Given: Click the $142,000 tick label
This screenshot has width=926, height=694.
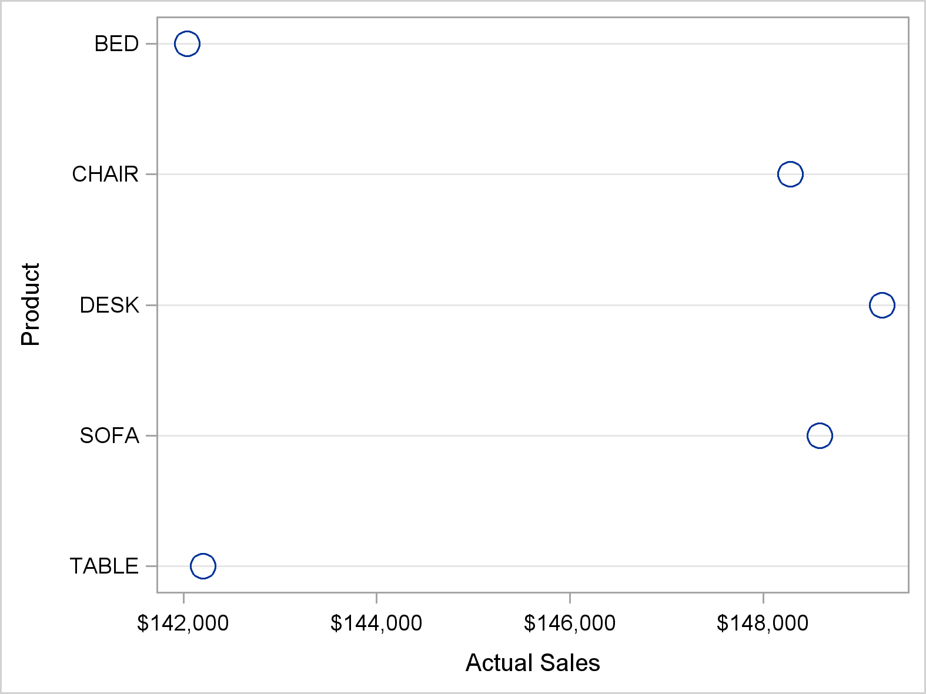Looking at the screenshot, I should coord(183,623).
